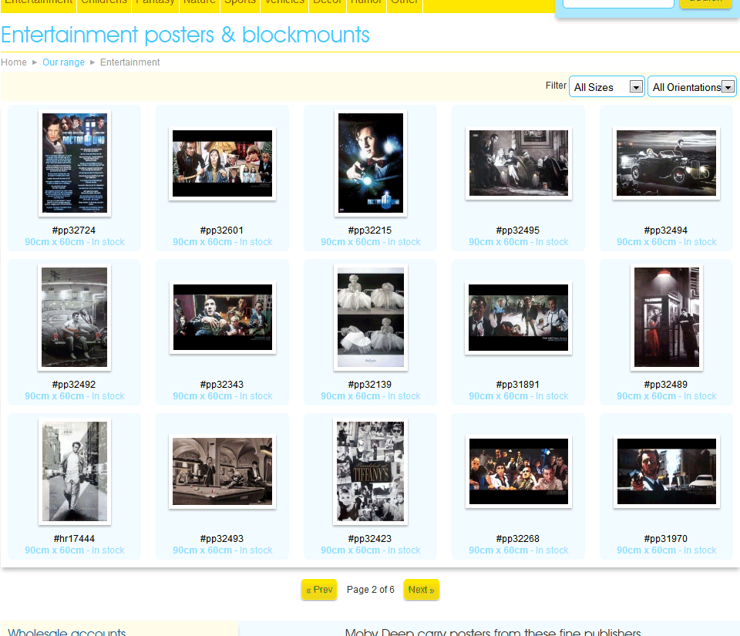
Task: Click the #pp32493 product code text
Action: click(222, 539)
